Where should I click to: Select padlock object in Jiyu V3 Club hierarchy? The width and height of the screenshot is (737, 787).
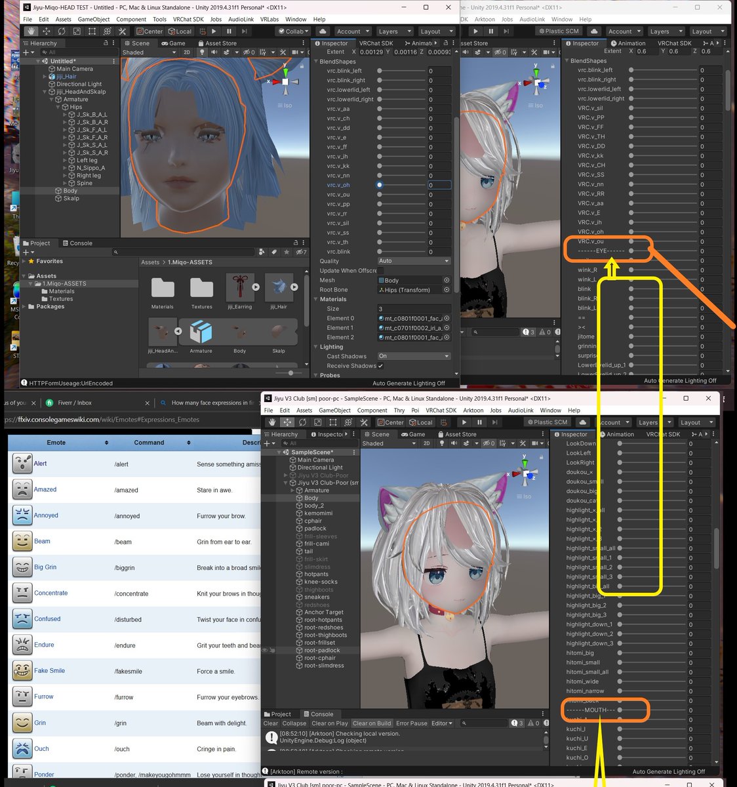(315, 529)
